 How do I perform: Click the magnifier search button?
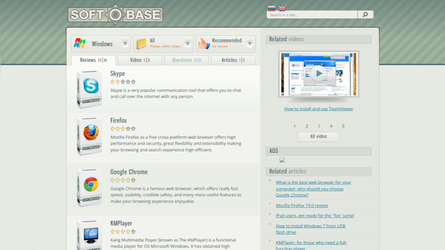tap(365, 14)
